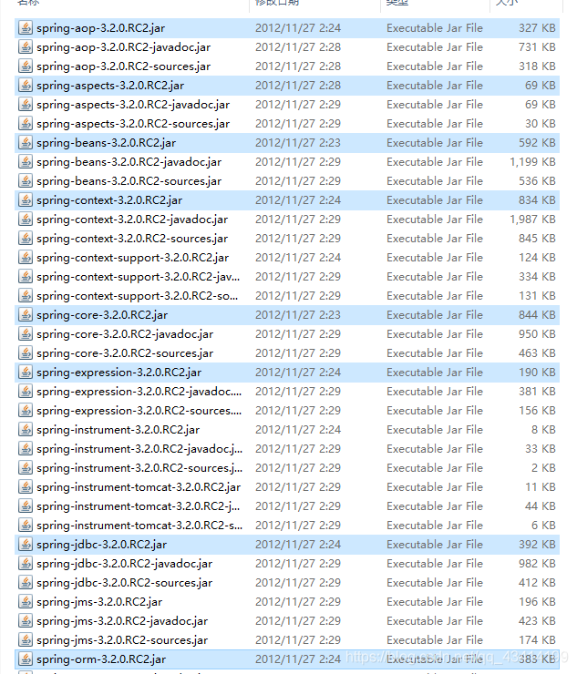The height and width of the screenshot is (674, 577).
Task: Click the 8 KB size value
Action: tap(543, 430)
